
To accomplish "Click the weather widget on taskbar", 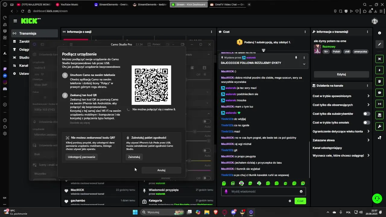I will point(15,212).
